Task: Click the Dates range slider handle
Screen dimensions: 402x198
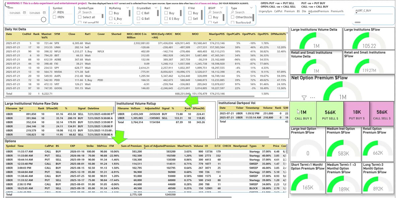Action: click(x=44, y=20)
